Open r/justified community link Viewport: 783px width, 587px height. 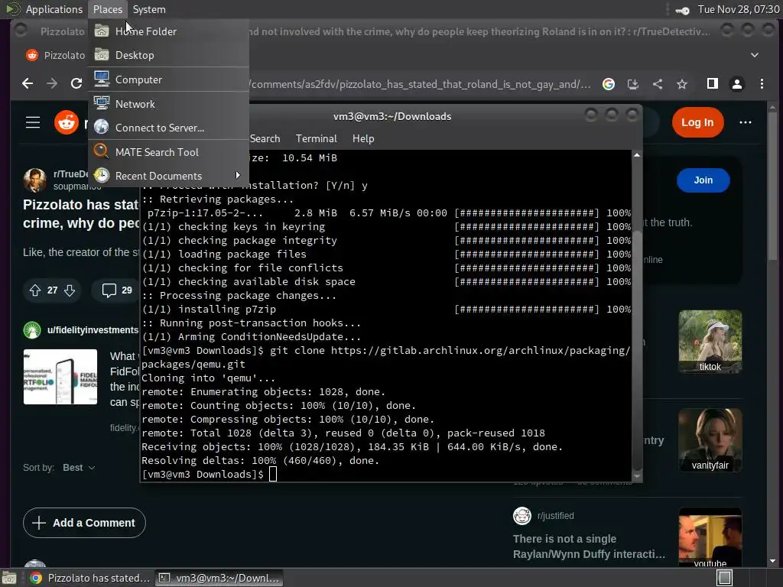click(555, 516)
